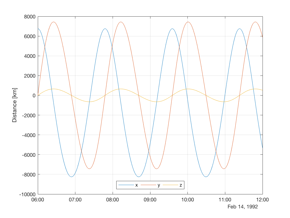Click the 'Feb 14, 1992' date label

click(x=243, y=207)
